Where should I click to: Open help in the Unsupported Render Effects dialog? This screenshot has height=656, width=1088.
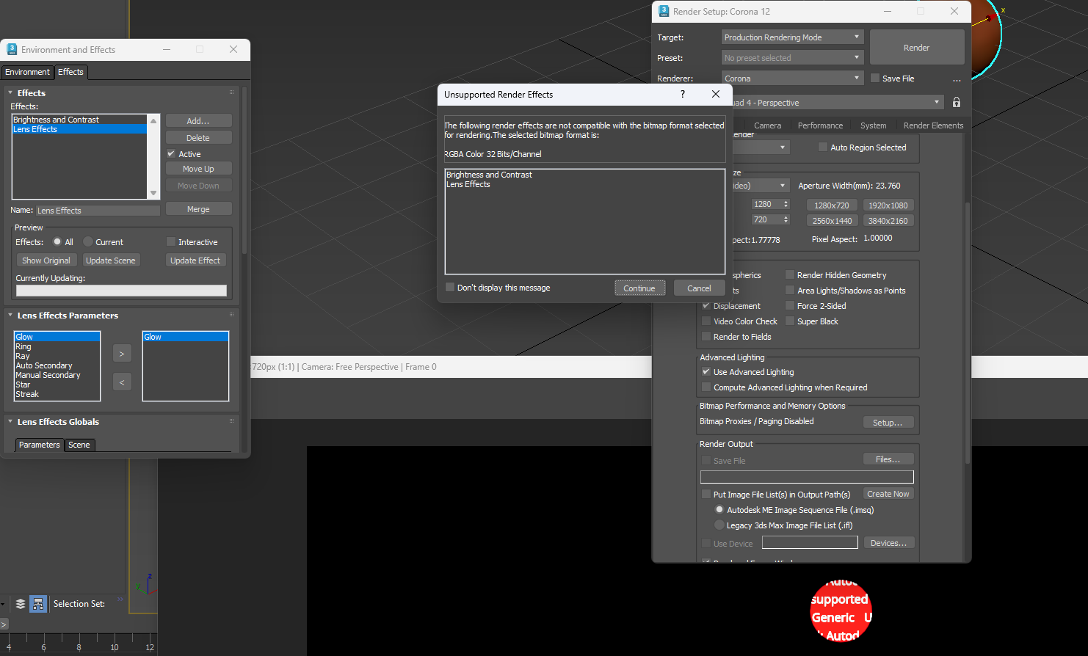coord(683,94)
